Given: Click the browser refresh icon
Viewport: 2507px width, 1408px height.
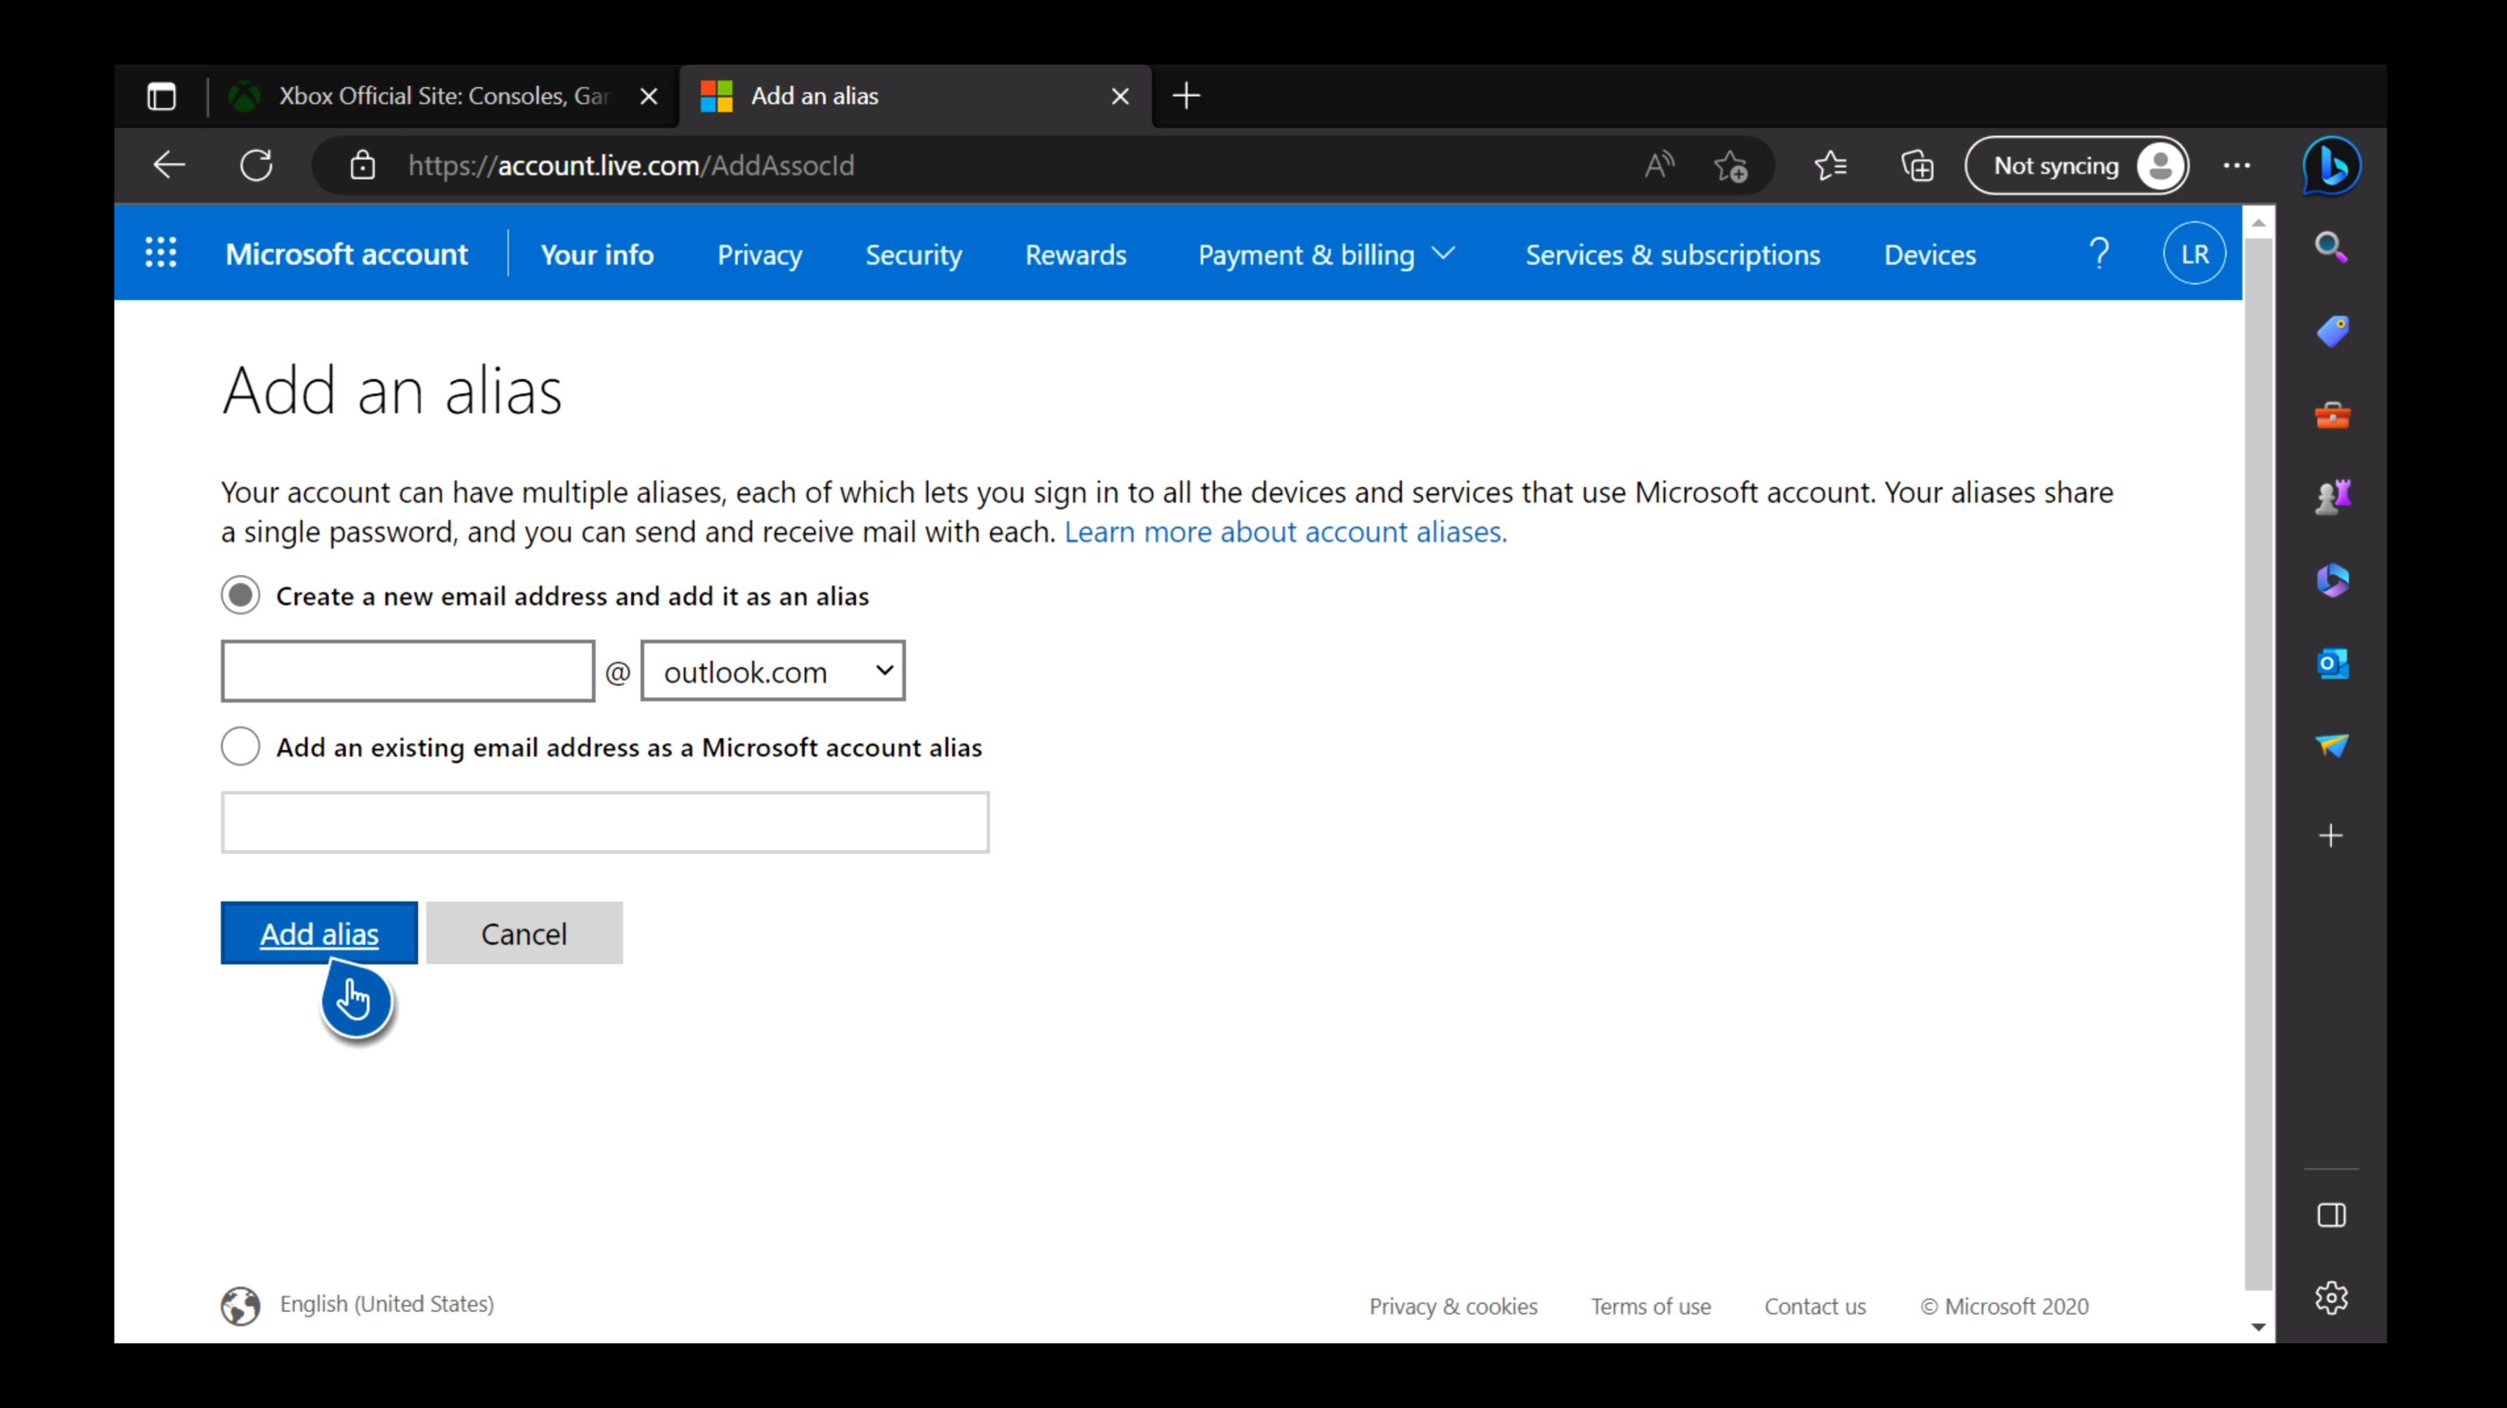Looking at the screenshot, I should click(257, 165).
